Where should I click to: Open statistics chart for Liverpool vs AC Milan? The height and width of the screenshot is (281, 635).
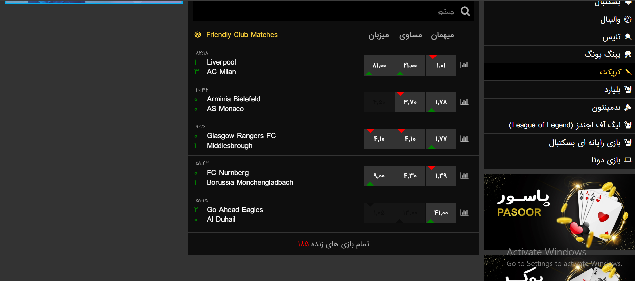tap(464, 65)
